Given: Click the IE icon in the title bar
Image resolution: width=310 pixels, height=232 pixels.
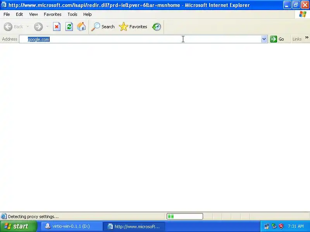Looking at the screenshot, I should tap(4, 5).
